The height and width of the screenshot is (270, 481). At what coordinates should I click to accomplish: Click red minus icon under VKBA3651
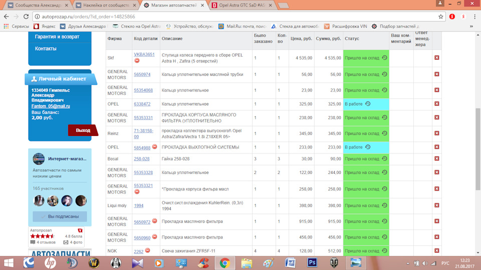(137, 60)
